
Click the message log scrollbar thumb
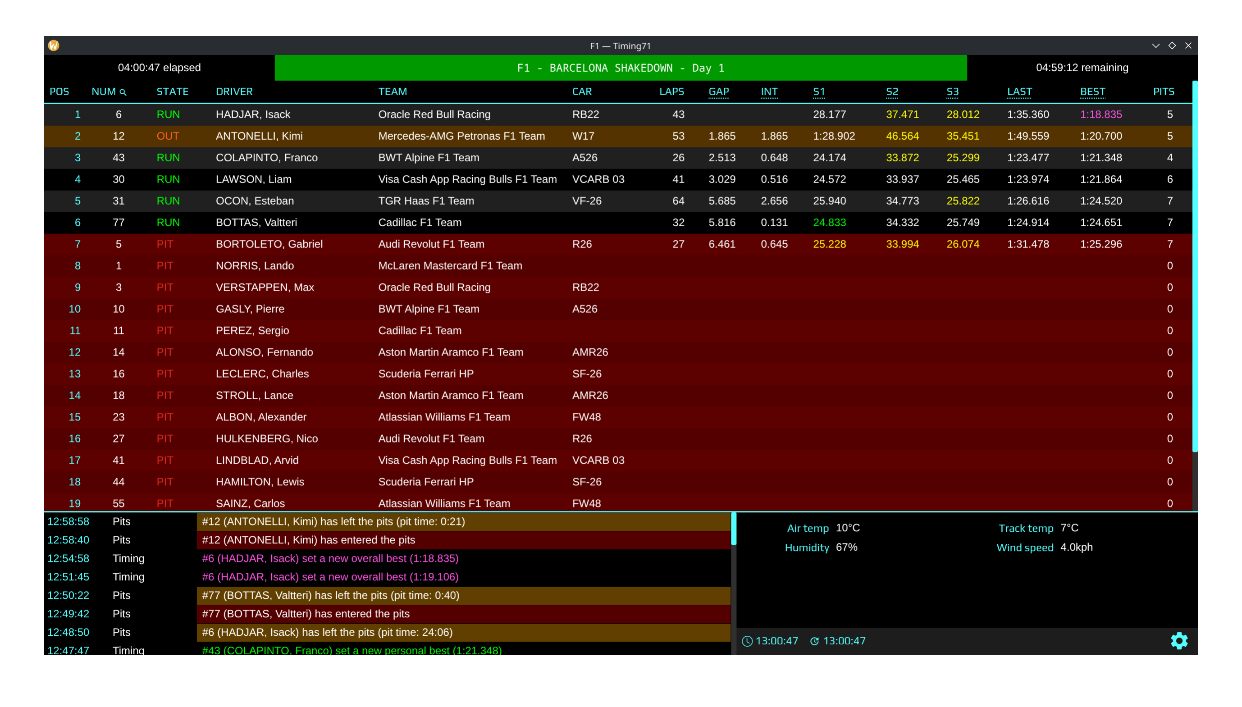point(733,528)
